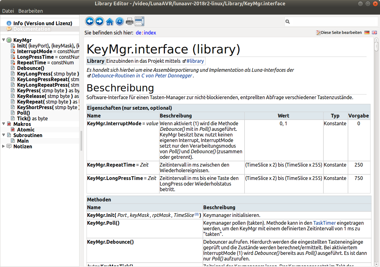Collapse the Subroutinen tree node
Viewport: 380px width, 267px height.
(x=3, y=135)
